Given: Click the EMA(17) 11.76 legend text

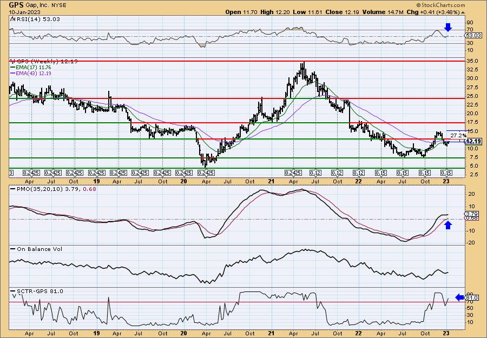Looking at the screenshot, I should pyautogui.click(x=34, y=68).
